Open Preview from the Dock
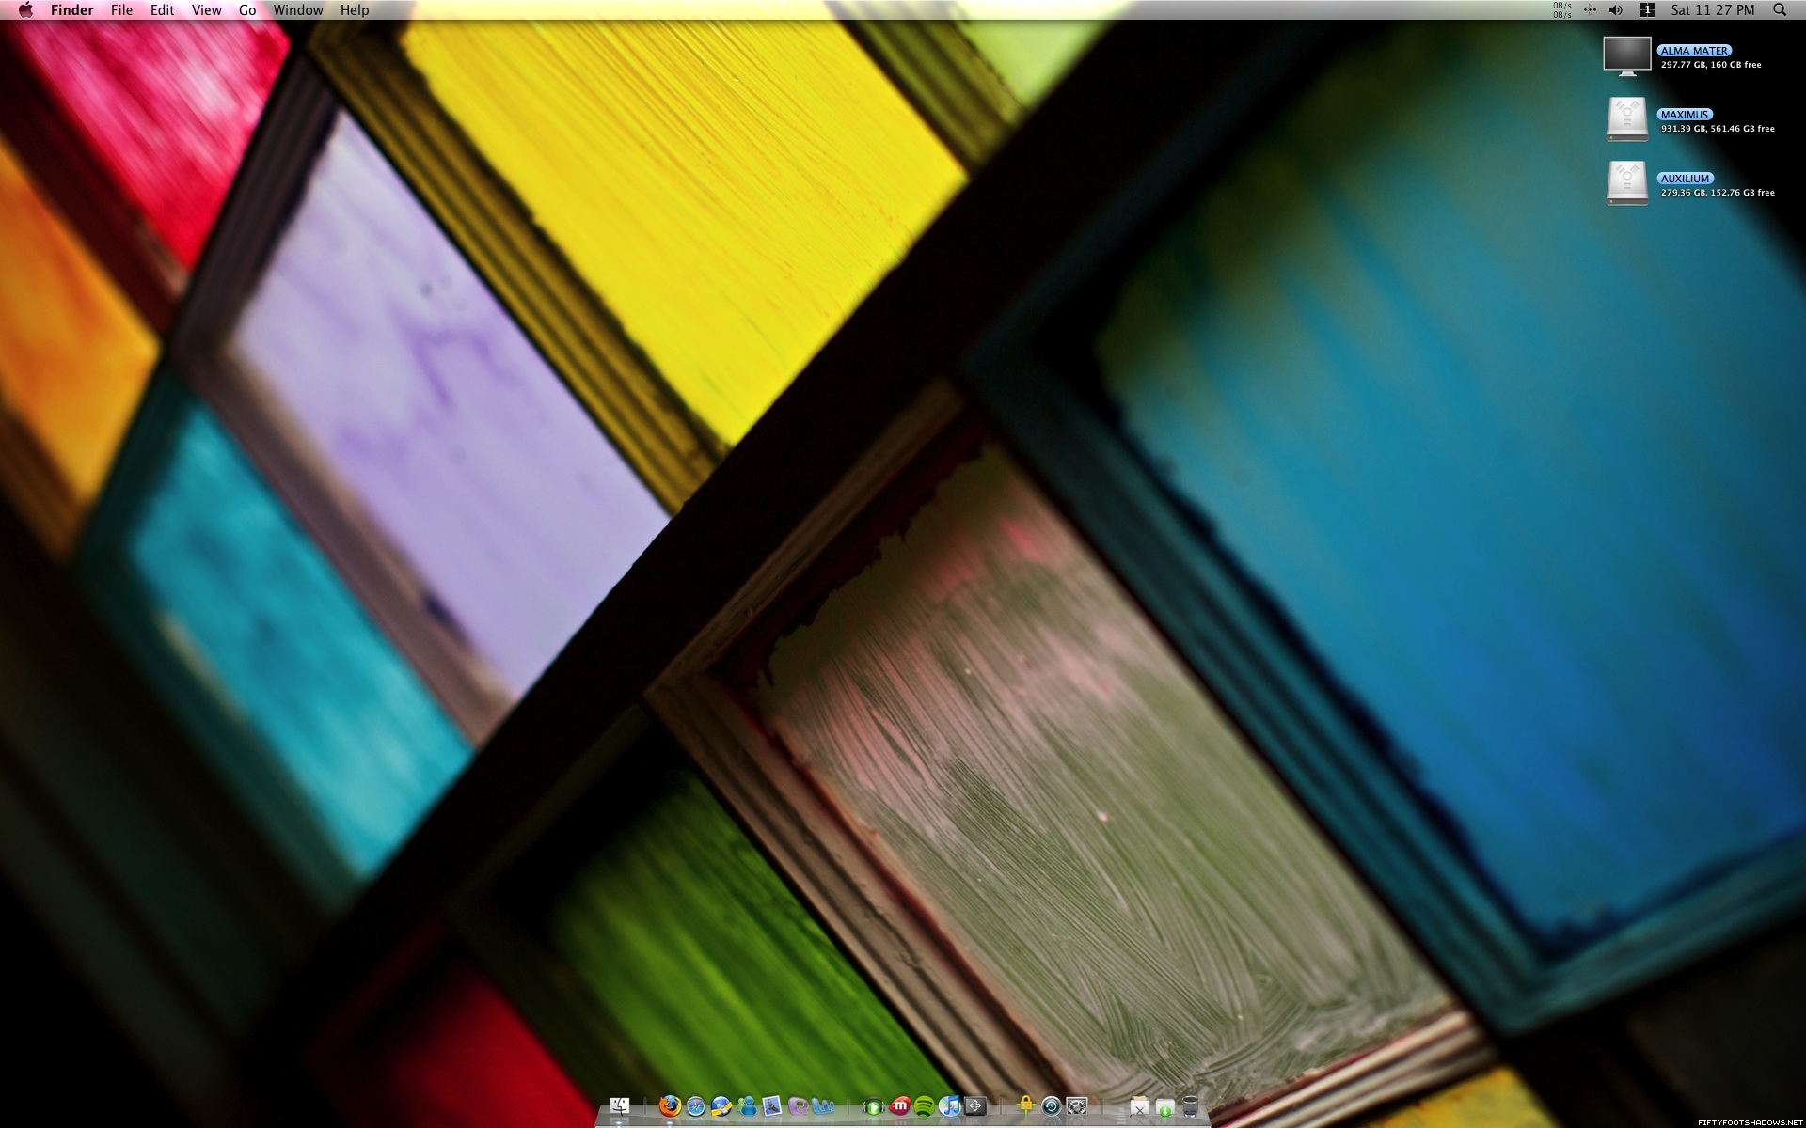The image size is (1806, 1128). (x=772, y=1106)
